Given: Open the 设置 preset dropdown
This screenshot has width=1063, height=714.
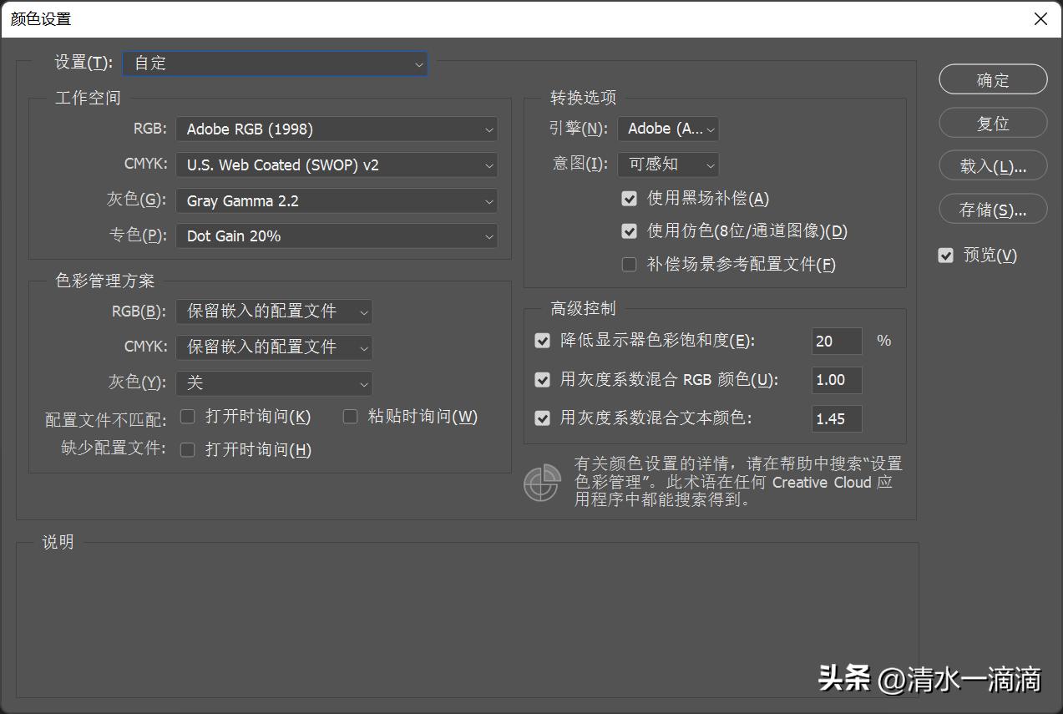Looking at the screenshot, I should coord(275,63).
